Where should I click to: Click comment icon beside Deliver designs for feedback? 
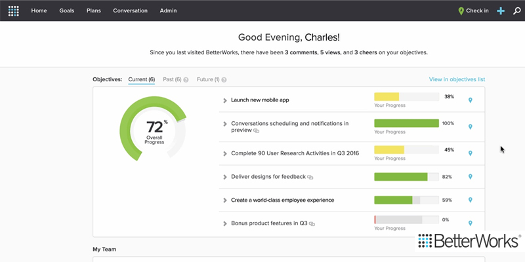pos(310,178)
